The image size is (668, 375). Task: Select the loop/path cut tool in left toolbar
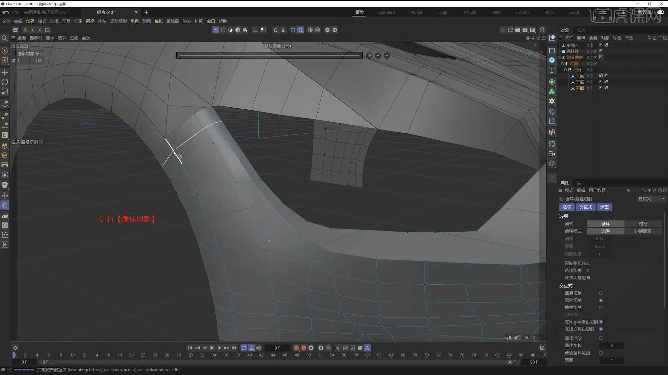[5, 205]
